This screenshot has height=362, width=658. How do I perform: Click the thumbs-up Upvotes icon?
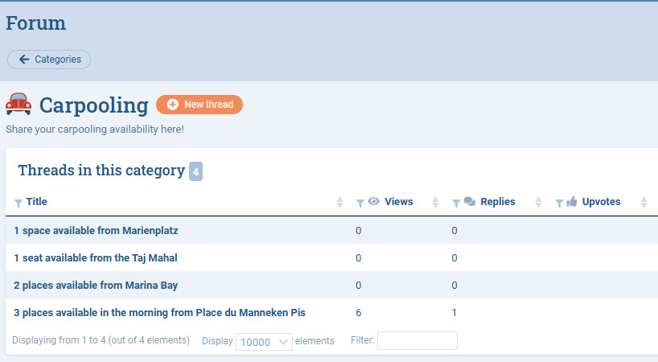click(572, 202)
